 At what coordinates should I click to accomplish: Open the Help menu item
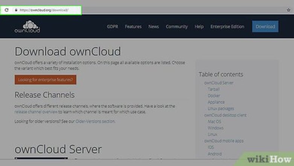click(199, 27)
